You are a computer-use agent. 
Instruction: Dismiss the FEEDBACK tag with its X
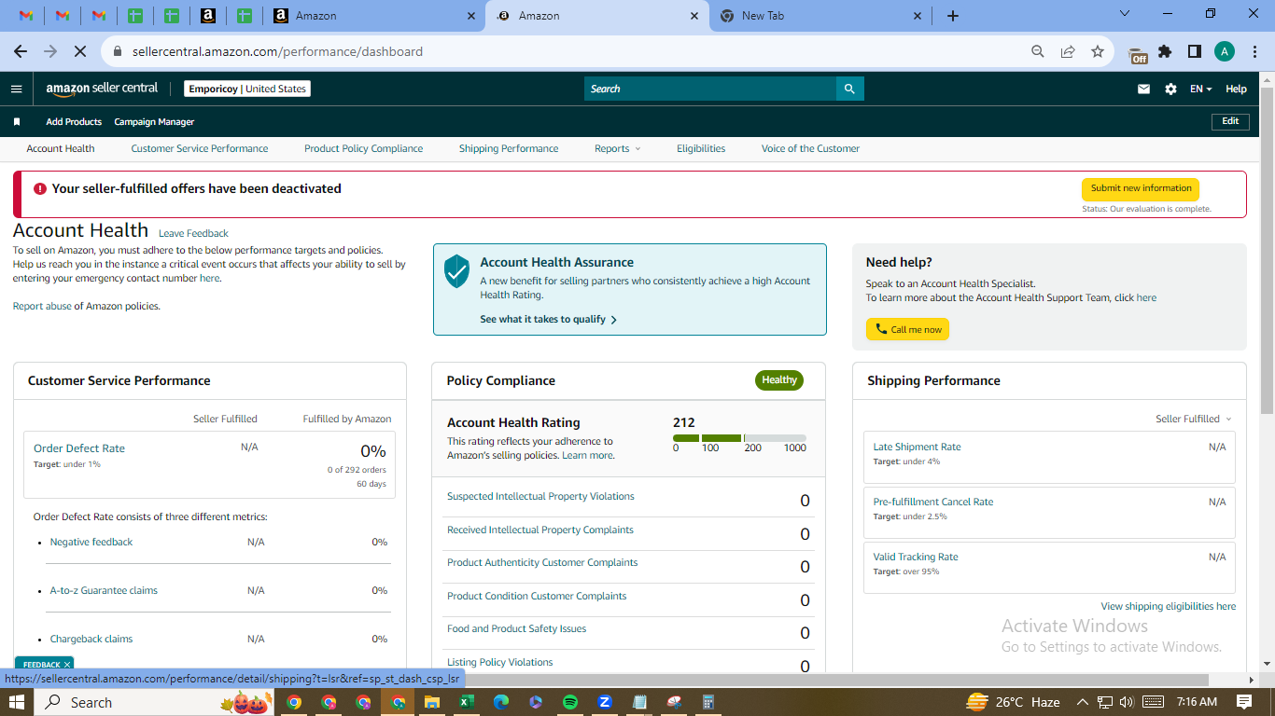click(66, 665)
